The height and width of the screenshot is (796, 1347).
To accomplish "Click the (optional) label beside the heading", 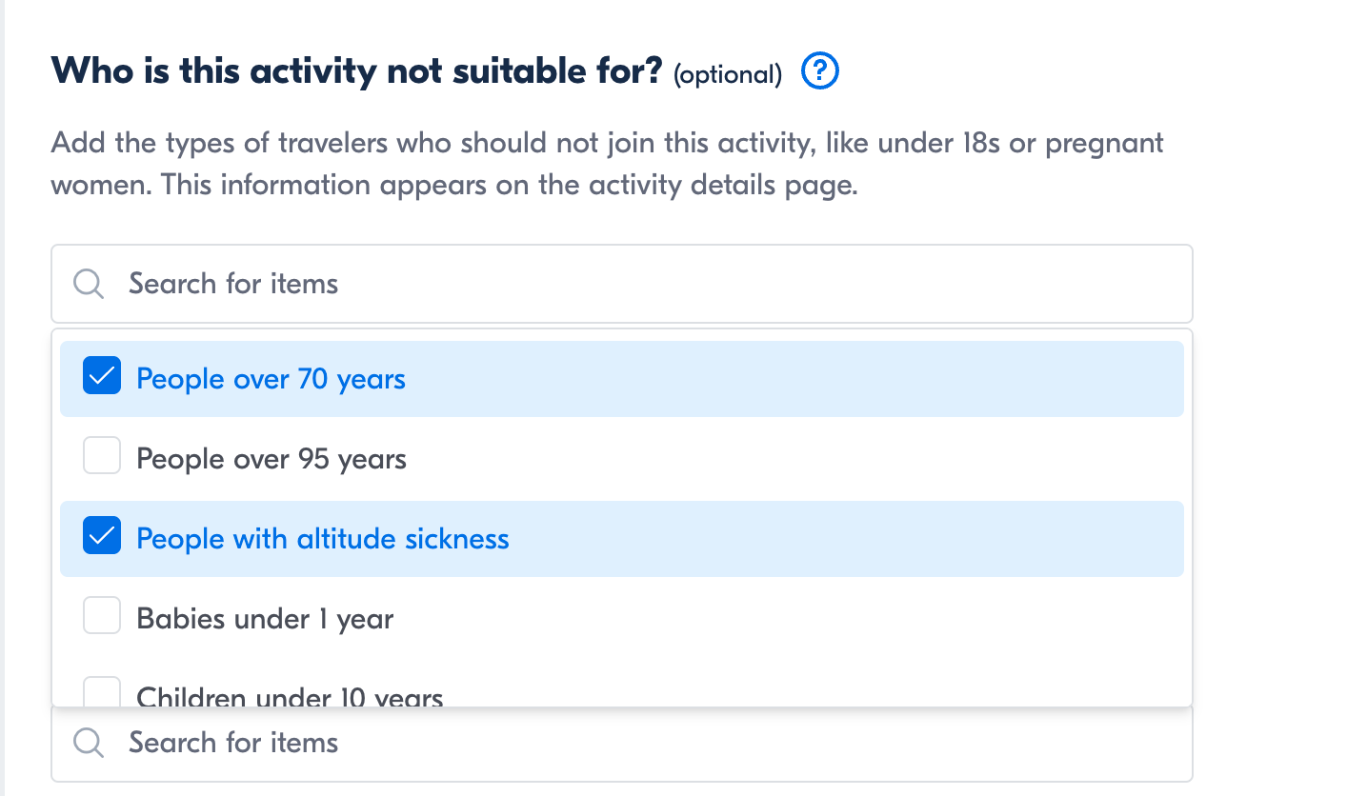I will [x=727, y=74].
